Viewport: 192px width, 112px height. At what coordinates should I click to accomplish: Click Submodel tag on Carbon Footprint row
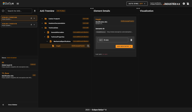[x=86, y=19]
